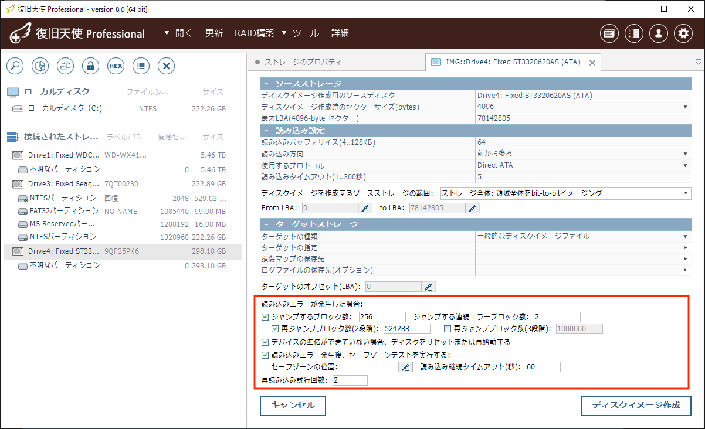
Task: Toggle ジャンプするブロック数 checkbox
Action: (x=265, y=317)
